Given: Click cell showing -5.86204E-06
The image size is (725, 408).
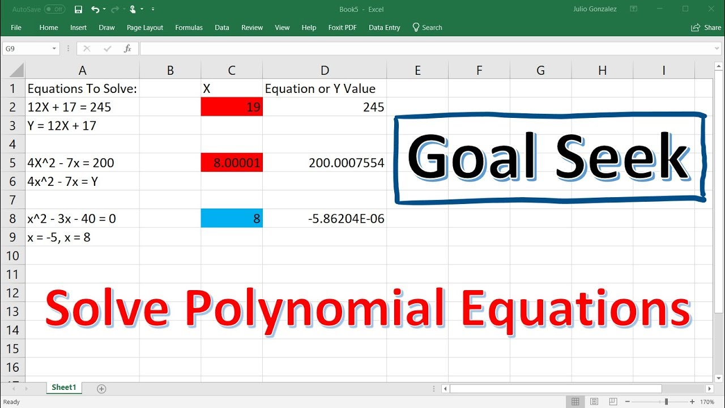Looking at the screenshot, I should pos(325,218).
